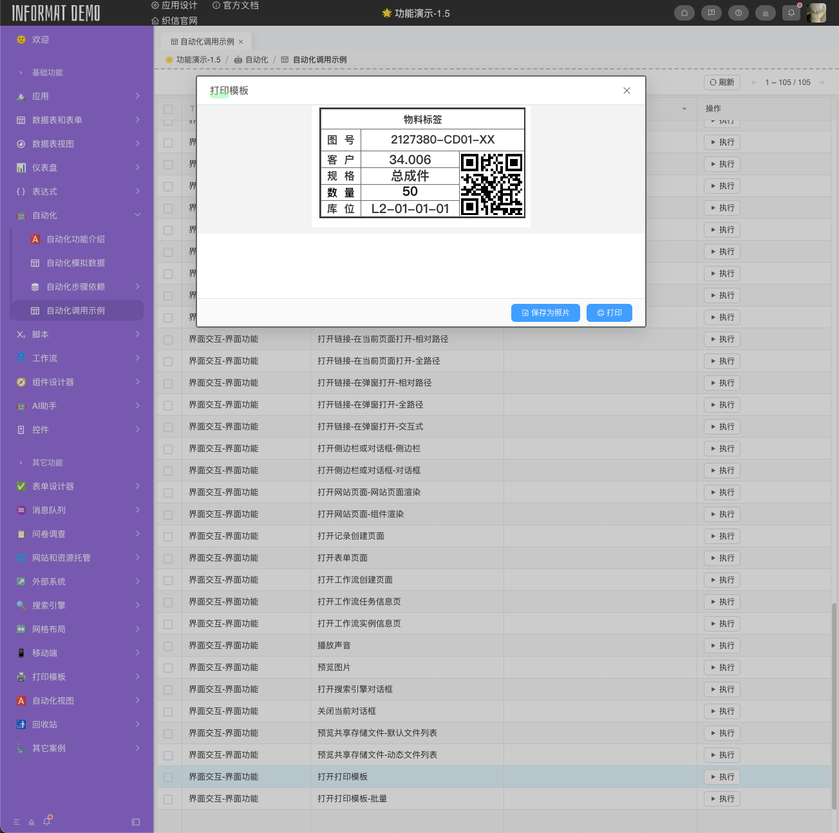Open 自动化功能介绍 in the sidebar
Viewport: 839px width, 833px height.
pos(75,239)
